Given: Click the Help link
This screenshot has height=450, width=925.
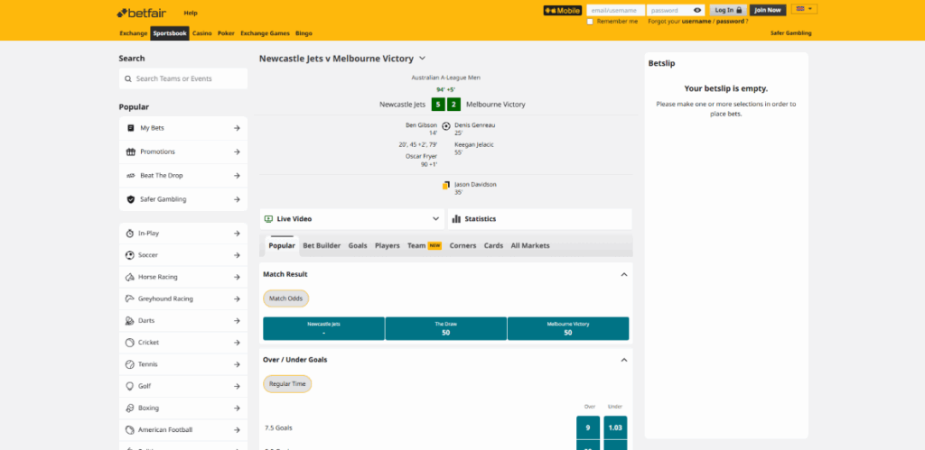Looking at the screenshot, I should (191, 13).
